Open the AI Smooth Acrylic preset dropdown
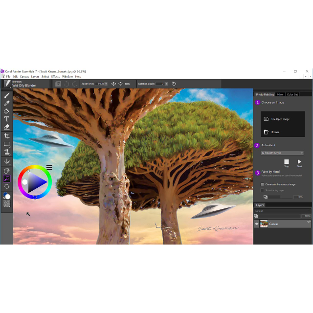Viewport: 313px width, 313px height. point(282,153)
